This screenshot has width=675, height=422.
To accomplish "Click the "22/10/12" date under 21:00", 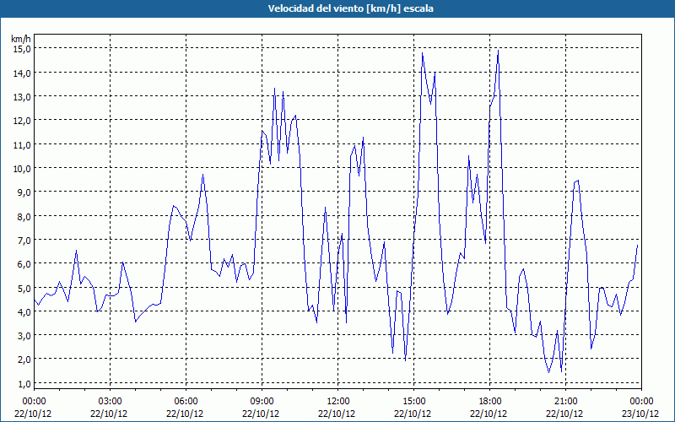I will pos(564,414).
